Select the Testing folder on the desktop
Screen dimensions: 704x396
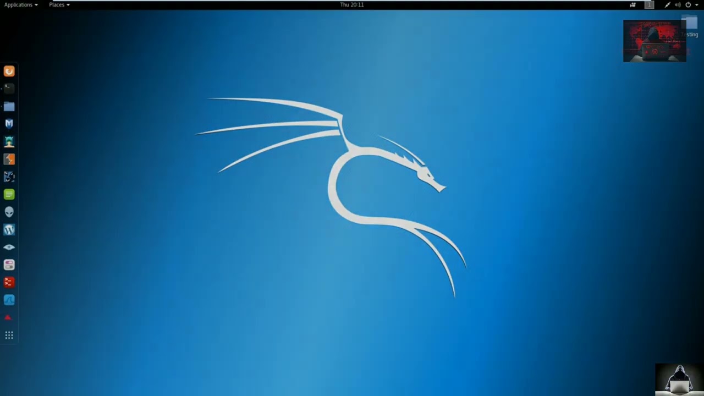tap(690, 26)
